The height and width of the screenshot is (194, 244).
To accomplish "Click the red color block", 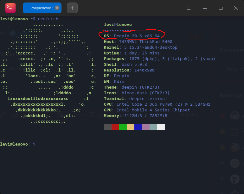I will tap(115, 127).
